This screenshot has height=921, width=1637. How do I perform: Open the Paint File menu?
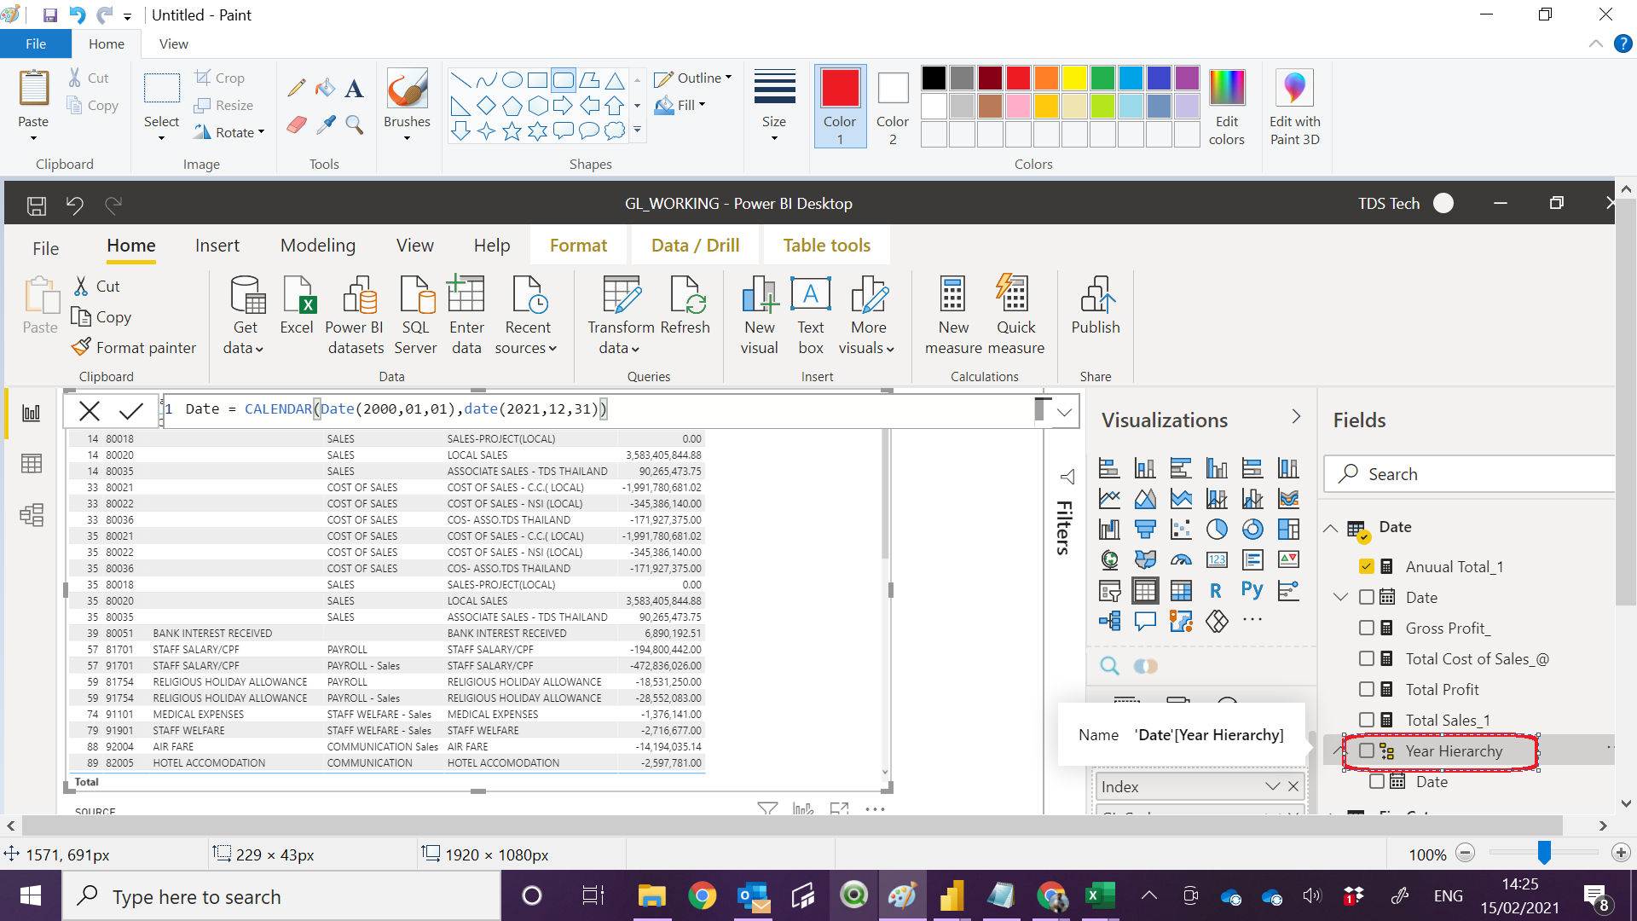click(x=36, y=43)
